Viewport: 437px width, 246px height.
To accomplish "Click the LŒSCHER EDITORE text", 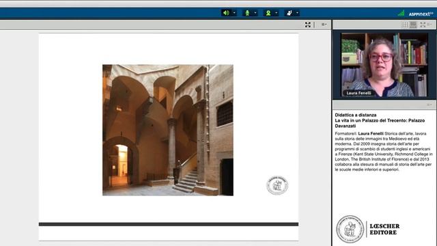I will tap(384, 229).
